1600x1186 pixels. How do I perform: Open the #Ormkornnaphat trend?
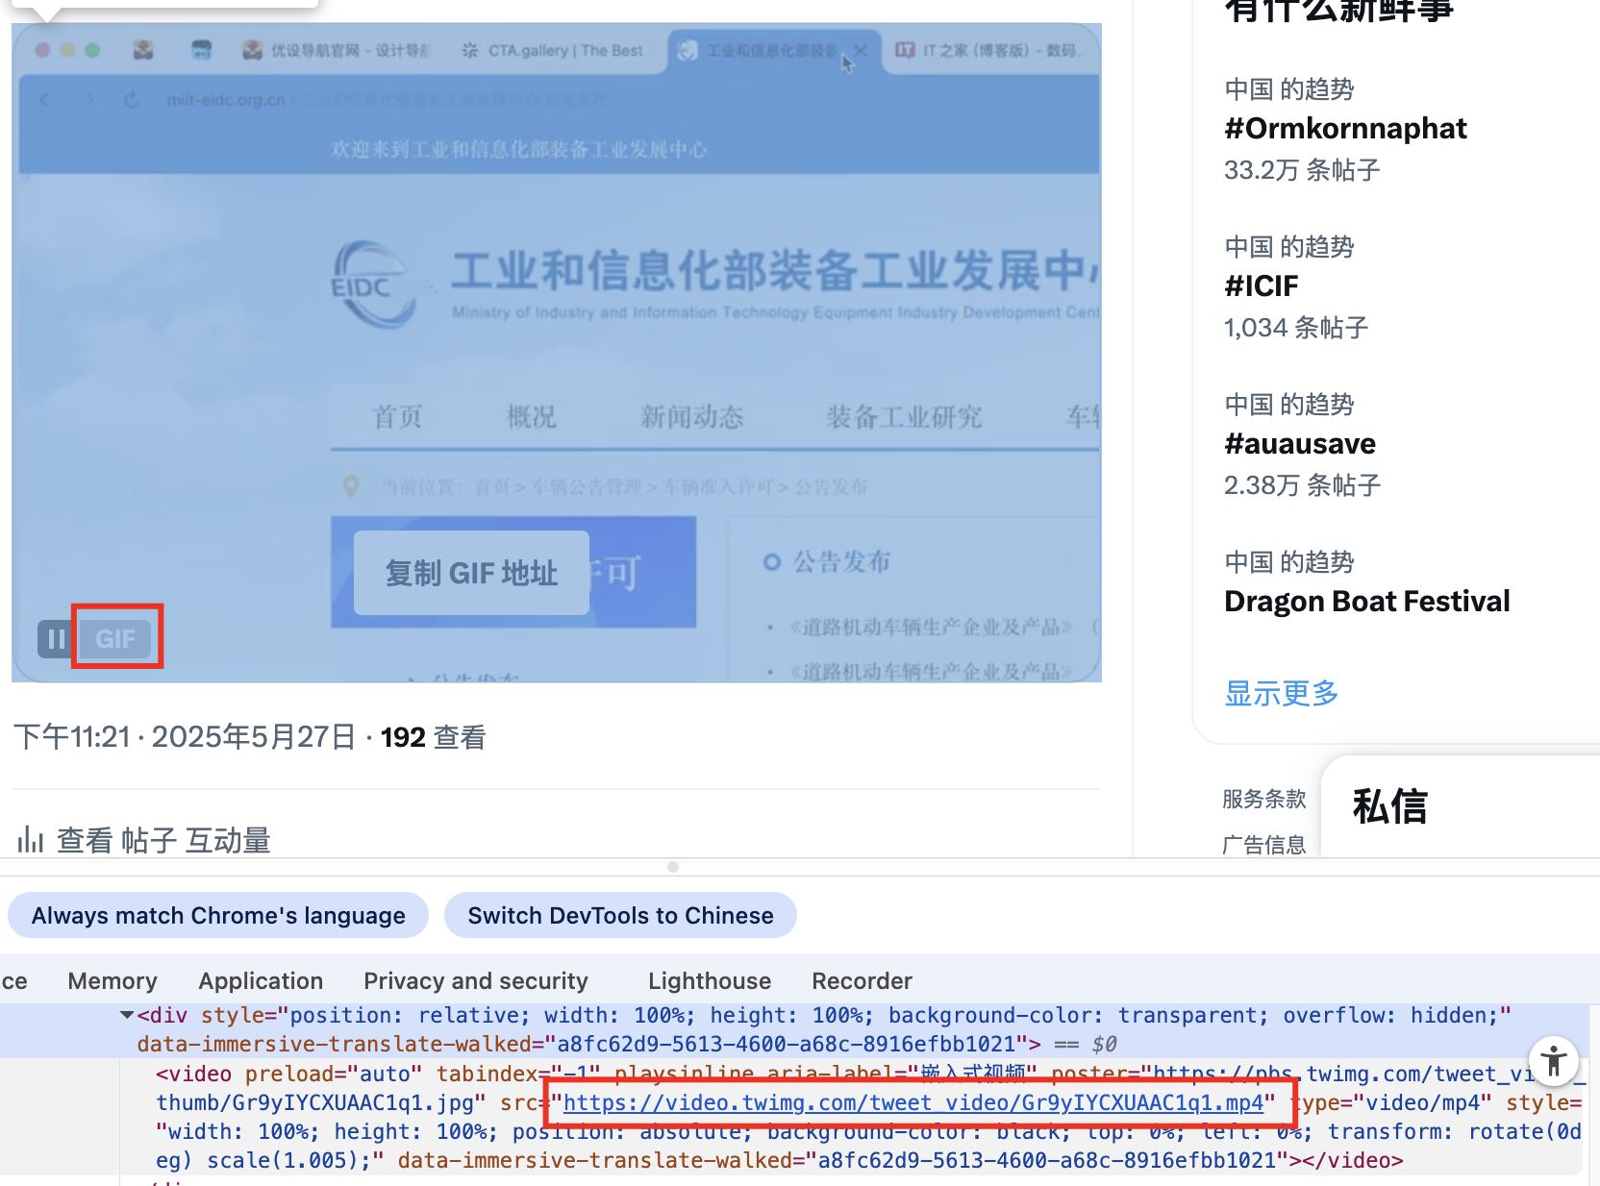1345,129
